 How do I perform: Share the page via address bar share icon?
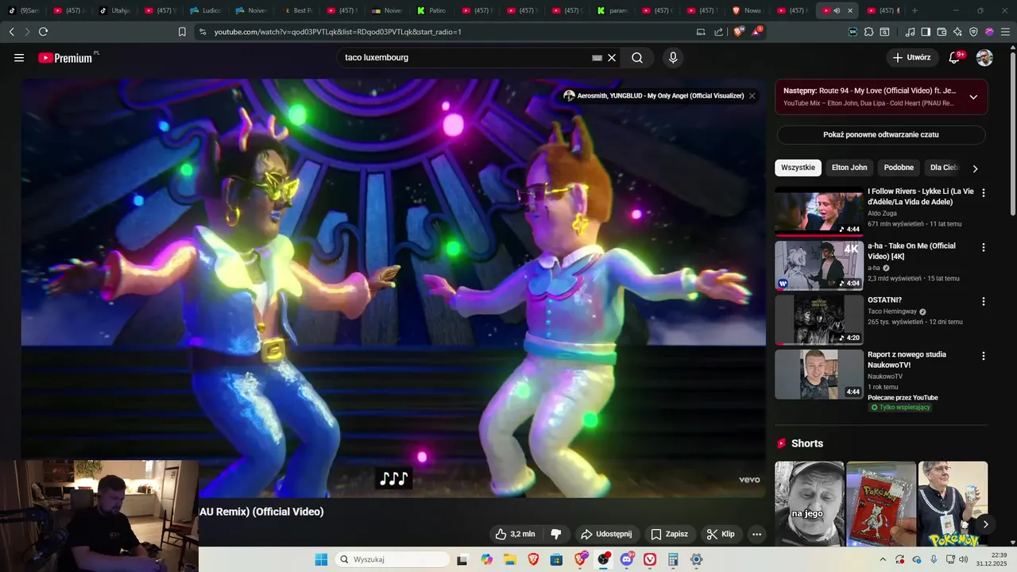tap(719, 32)
